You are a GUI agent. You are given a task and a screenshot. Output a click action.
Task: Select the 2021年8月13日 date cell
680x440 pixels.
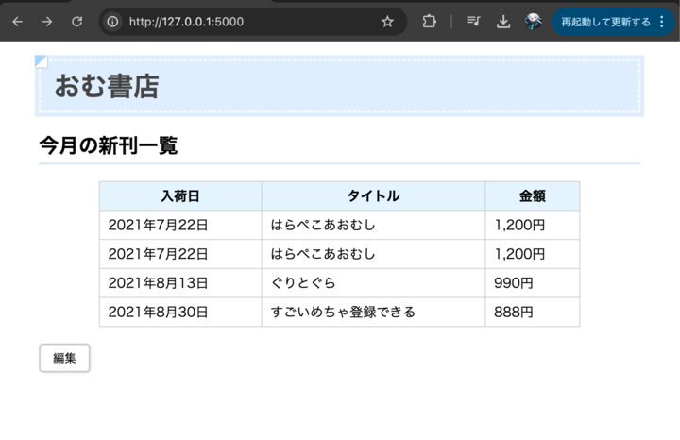click(x=180, y=283)
